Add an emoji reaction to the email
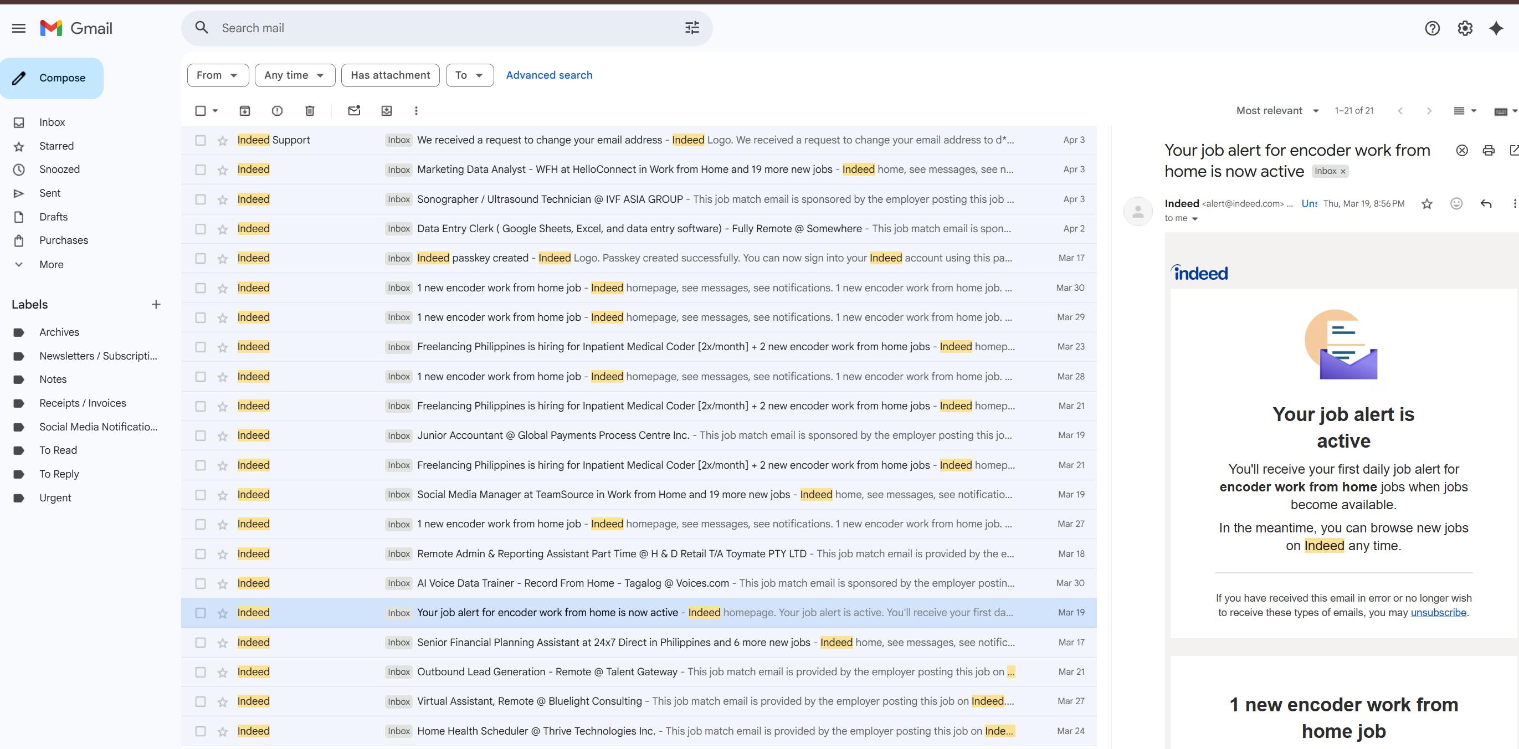 click(x=1456, y=204)
